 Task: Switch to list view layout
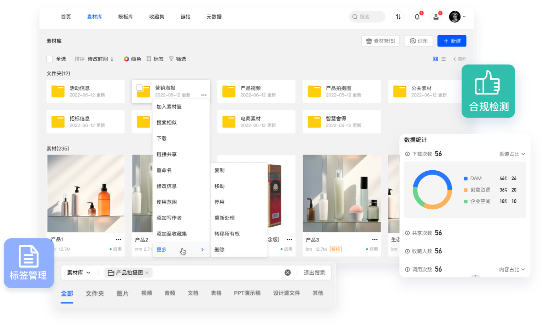click(444, 59)
